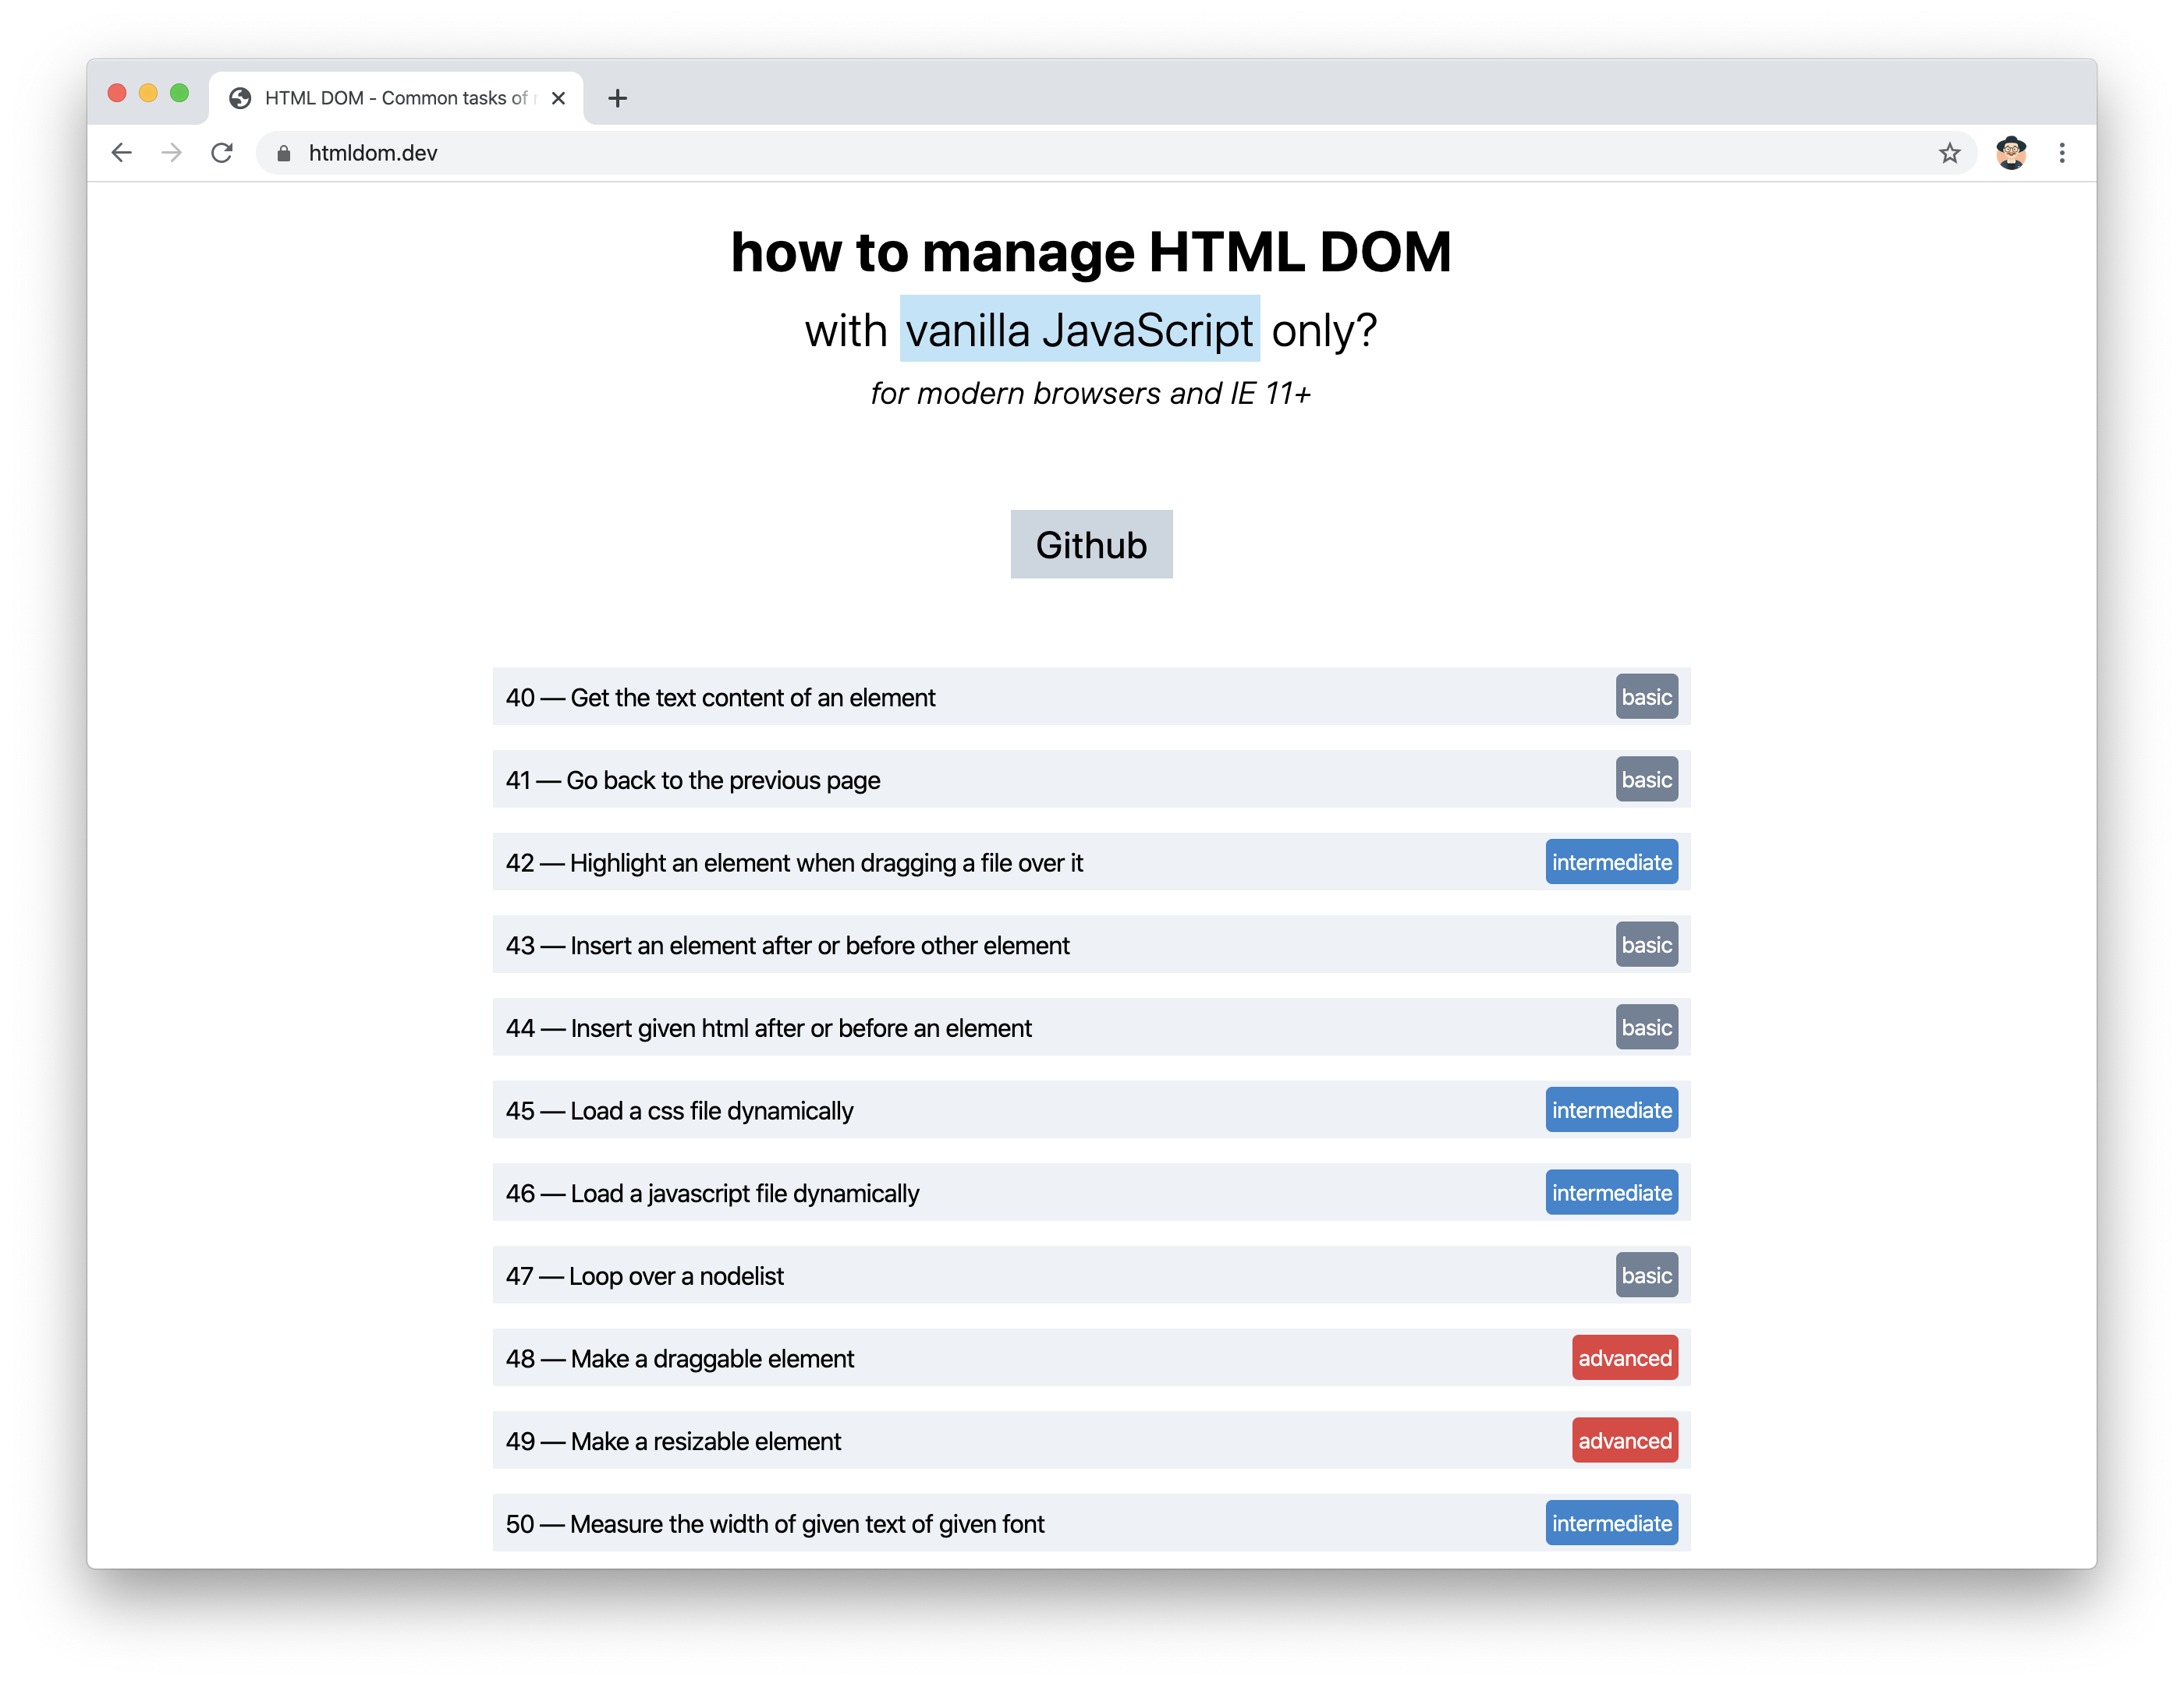Click the basic badge on task 40
Viewport: 2184px width, 1684px height.
click(1643, 697)
